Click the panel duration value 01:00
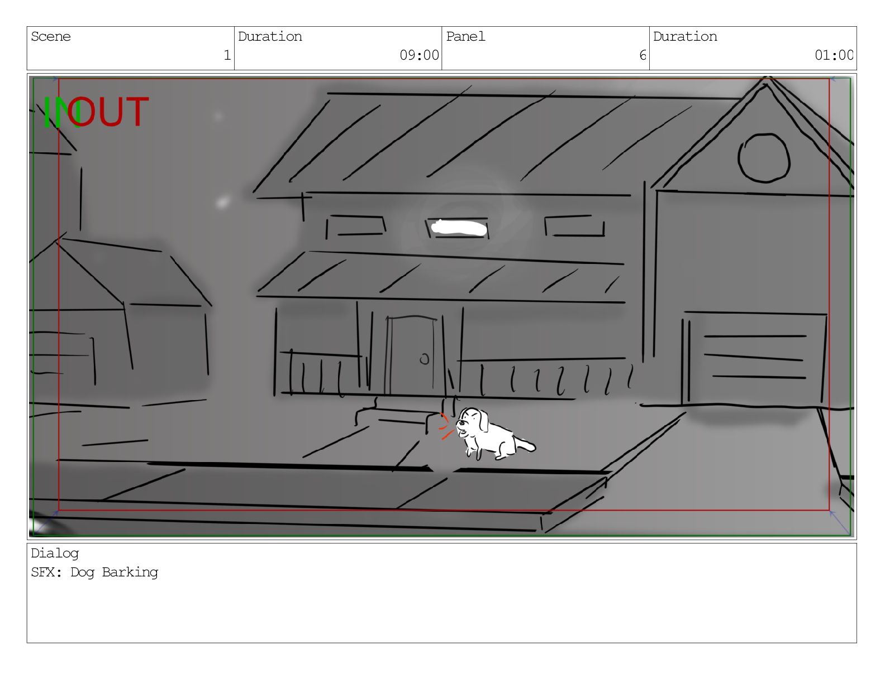Image resolution: width=885 pixels, height=683 pixels. point(834,55)
